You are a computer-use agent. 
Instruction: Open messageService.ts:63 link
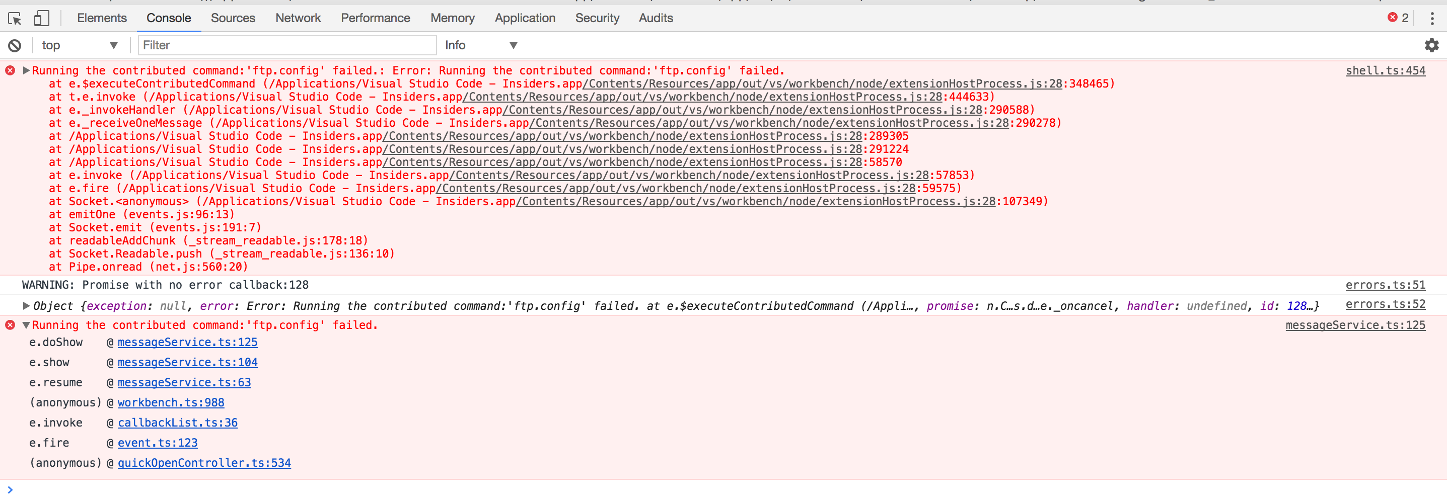click(184, 383)
